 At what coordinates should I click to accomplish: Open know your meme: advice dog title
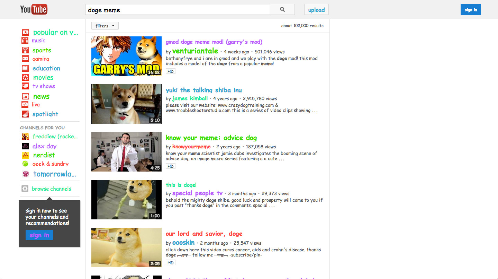211,138
